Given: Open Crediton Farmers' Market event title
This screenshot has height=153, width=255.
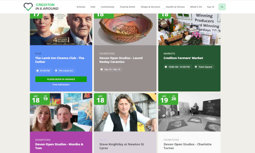Looking at the screenshot, I should [183, 58].
